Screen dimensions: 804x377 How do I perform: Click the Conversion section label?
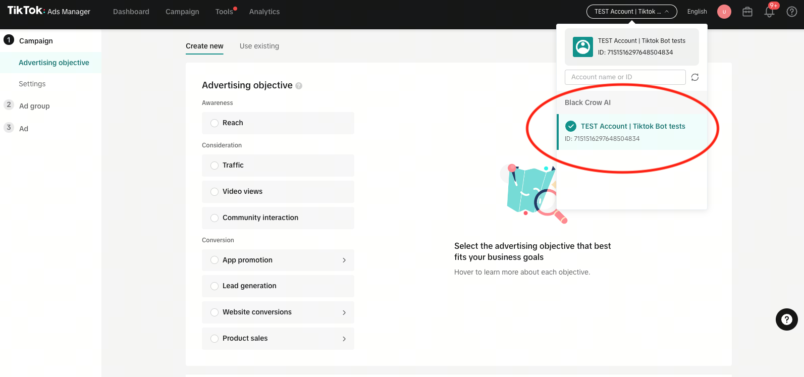[218, 240]
